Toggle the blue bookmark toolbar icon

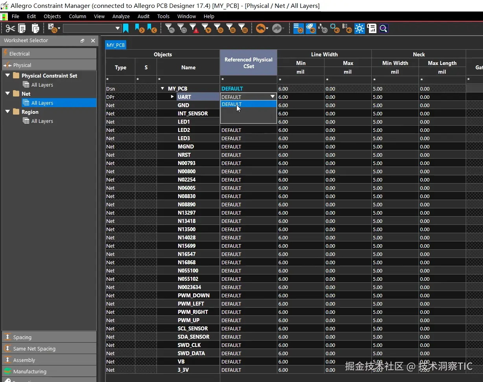click(126, 28)
